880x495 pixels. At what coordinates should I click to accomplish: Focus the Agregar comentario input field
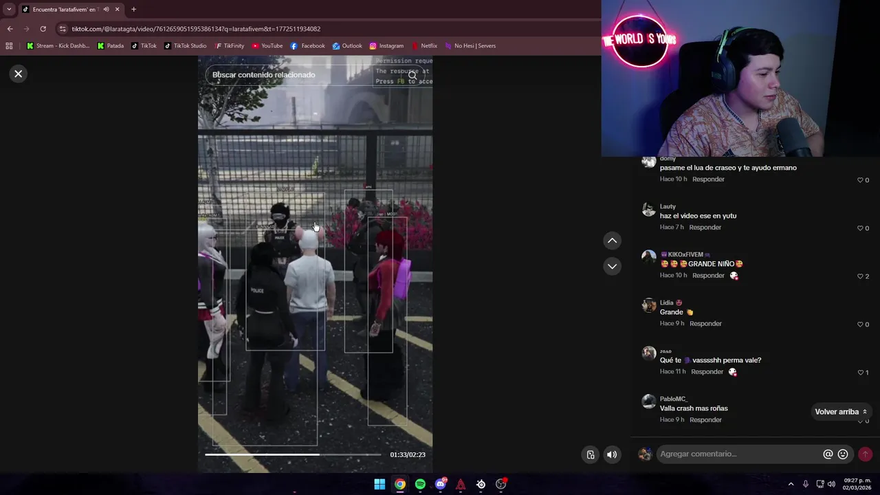[739, 454]
